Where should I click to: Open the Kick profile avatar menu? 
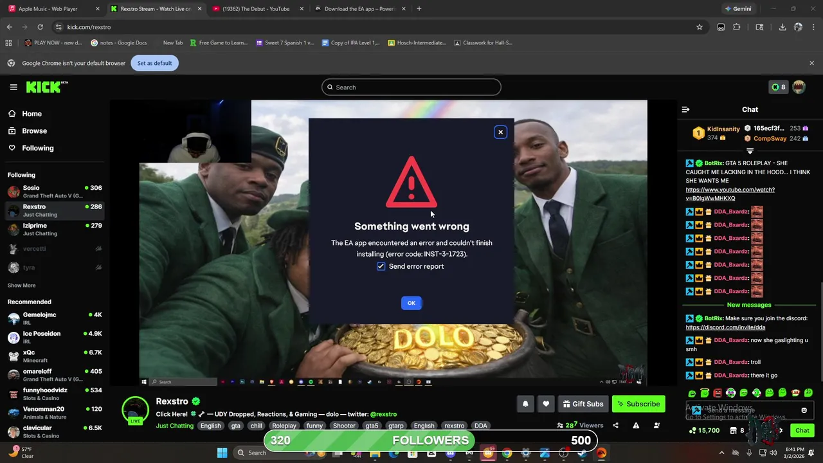coord(799,87)
